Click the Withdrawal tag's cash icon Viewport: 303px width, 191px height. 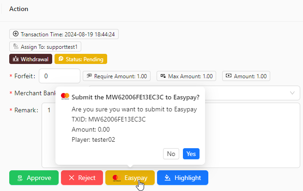[x=16, y=59]
